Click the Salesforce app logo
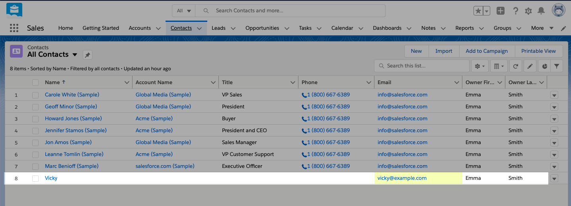 (x=14, y=10)
